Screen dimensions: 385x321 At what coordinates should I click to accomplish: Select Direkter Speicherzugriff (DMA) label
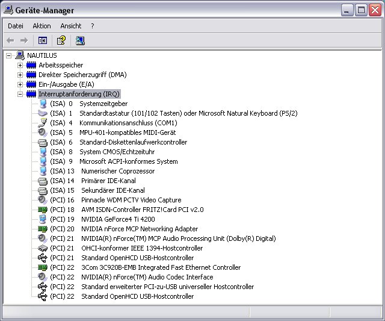pyautogui.click(x=82, y=75)
